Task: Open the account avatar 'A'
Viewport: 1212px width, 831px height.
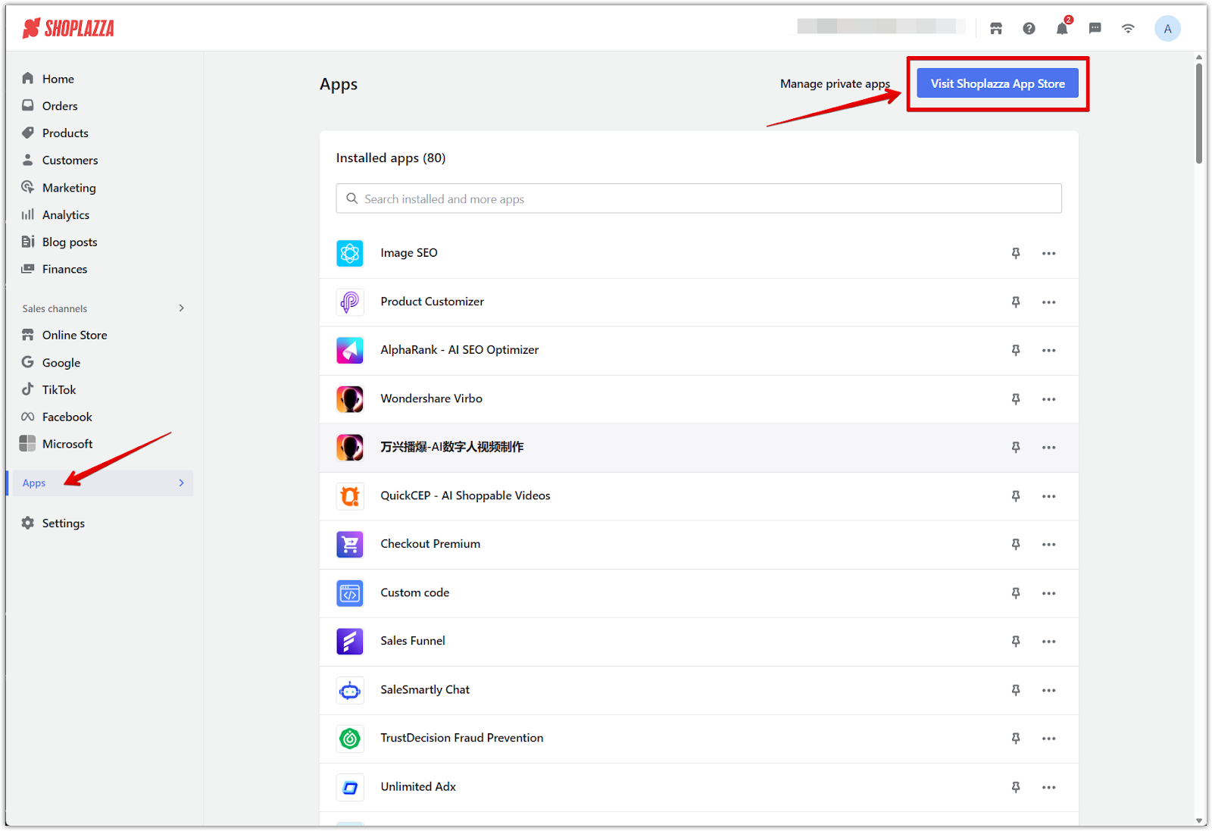Action: pos(1167,29)
